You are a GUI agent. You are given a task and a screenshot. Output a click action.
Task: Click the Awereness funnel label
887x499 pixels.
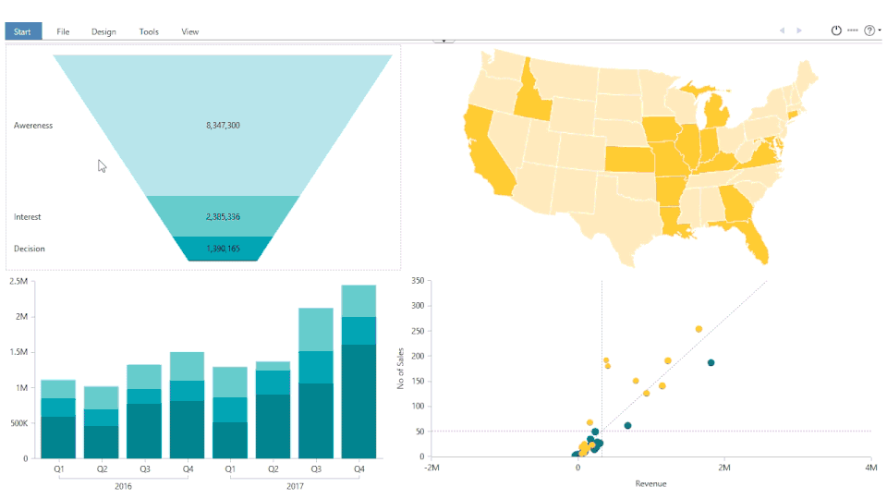pyautogui.click(x=33, y=126)
